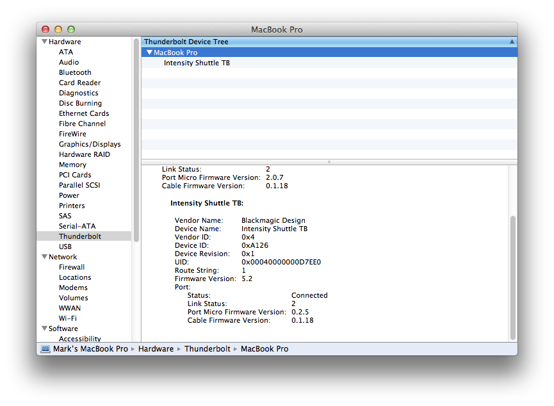This screenshot has width=554, height=406.
Task: Click the split pane divider handle
Action: coord(329,162)
